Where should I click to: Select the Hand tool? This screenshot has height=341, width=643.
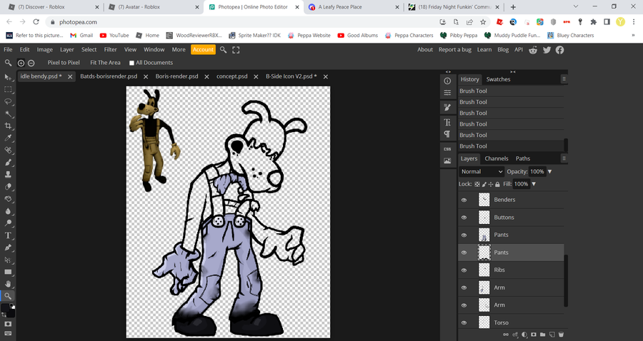pyautogui.click(x=8, y=284)
